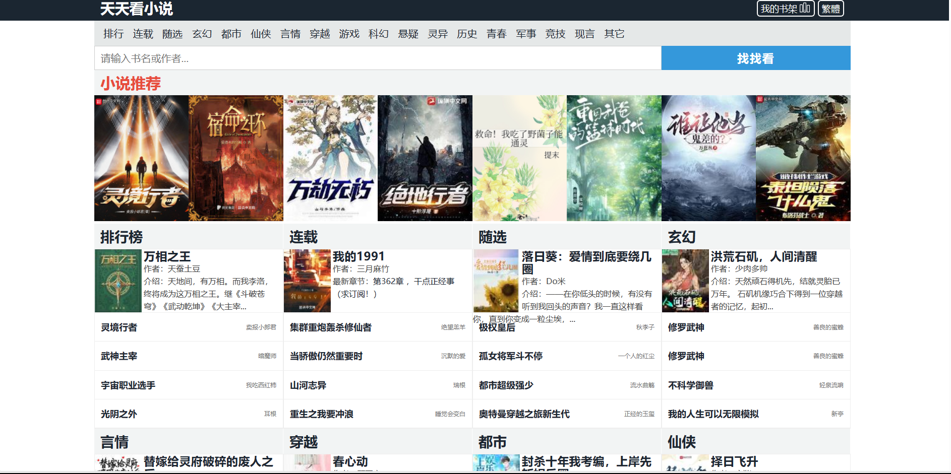Select 仙侠 in the navigation bar
Viewport: 951px width, 474px height.
tap(261, 34)
